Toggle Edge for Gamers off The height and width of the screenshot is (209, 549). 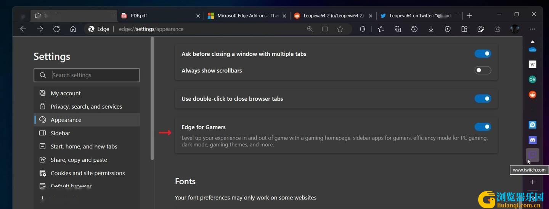483,127
